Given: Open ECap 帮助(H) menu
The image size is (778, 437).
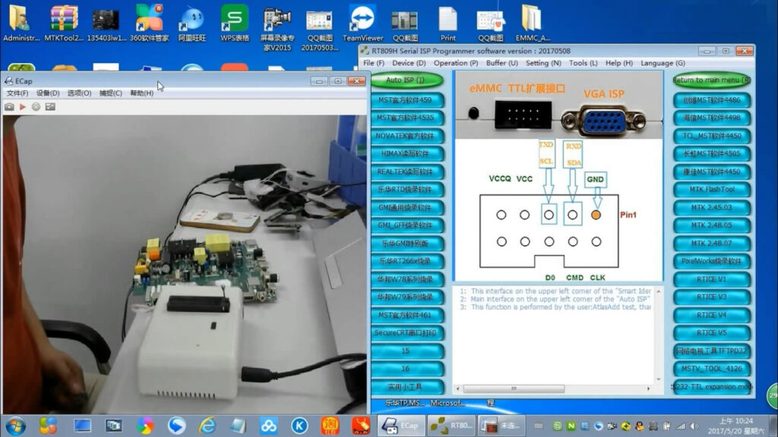Looking at the screenshot, I should (141, 93).
